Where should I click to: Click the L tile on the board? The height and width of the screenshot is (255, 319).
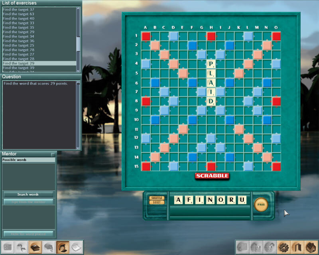click(x=211, y=73)
